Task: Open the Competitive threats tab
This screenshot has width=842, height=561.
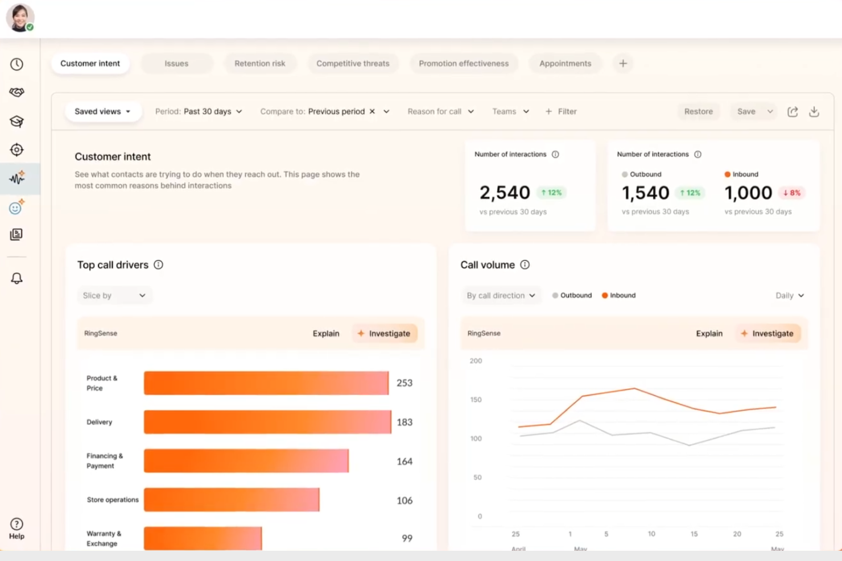Action: coord(353,63)
